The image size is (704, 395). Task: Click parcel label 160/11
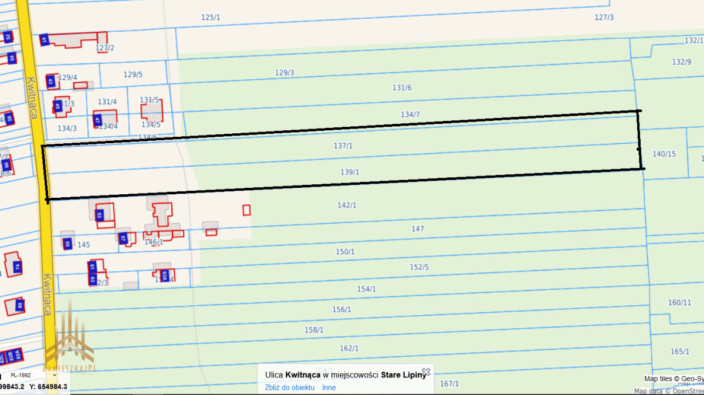pyautogui.click(x=679, y=303)
